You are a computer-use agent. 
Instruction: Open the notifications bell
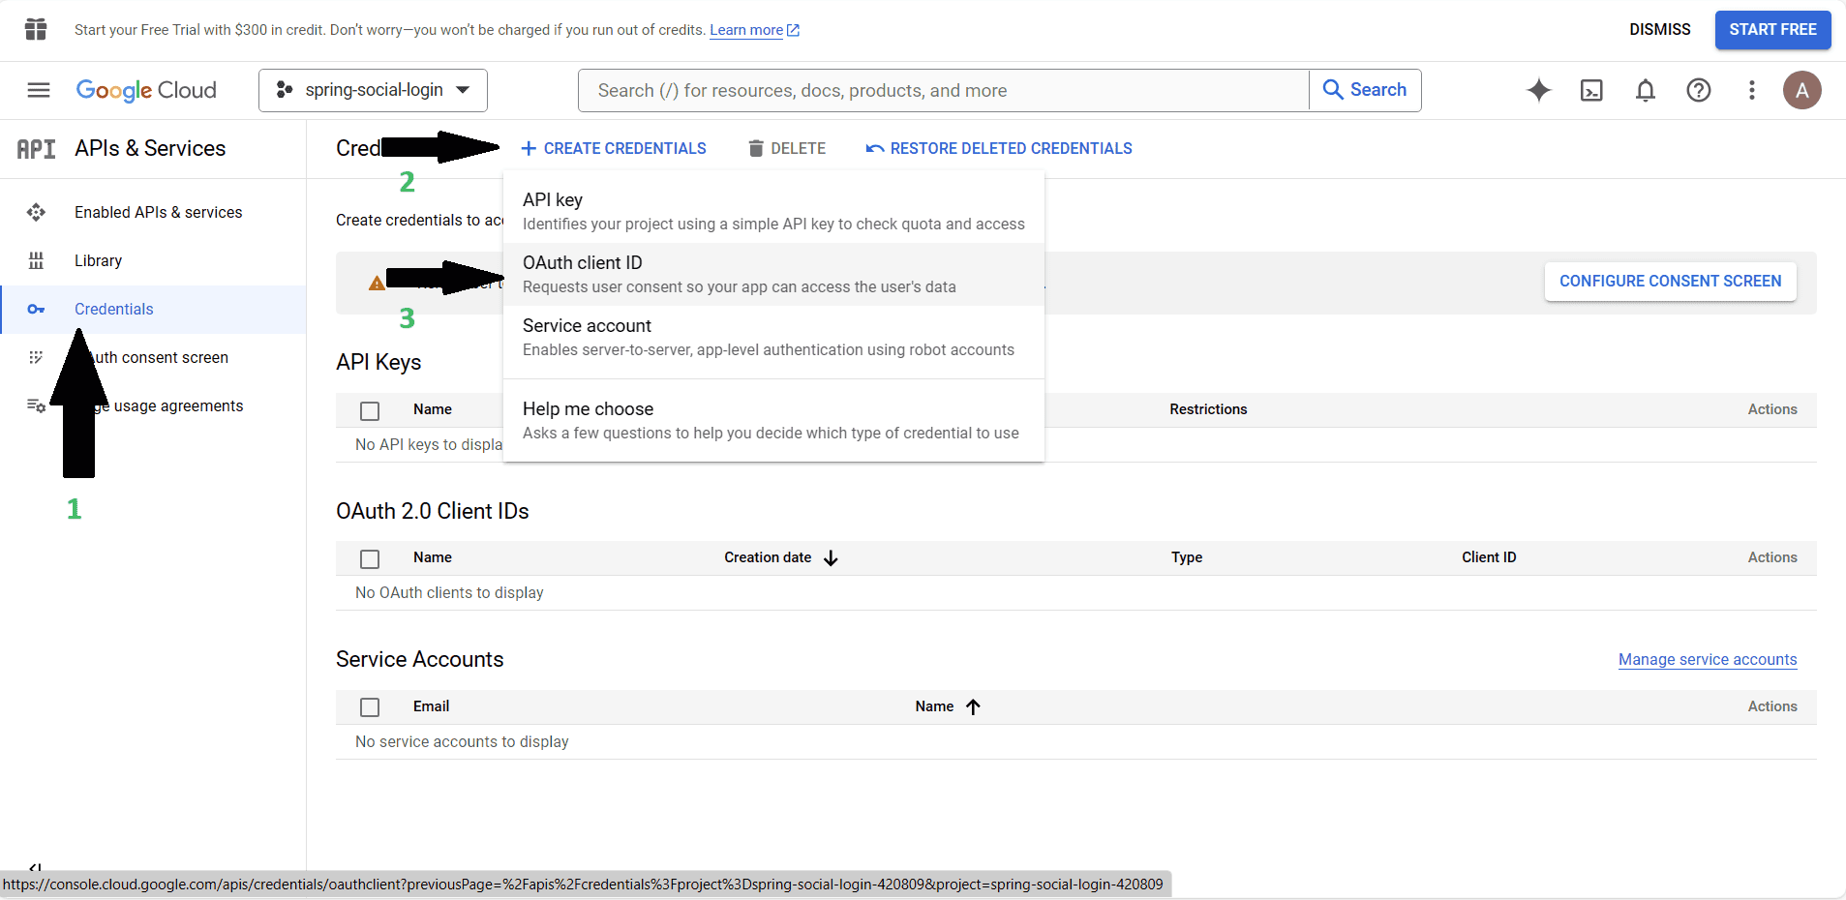[1645, 90]
